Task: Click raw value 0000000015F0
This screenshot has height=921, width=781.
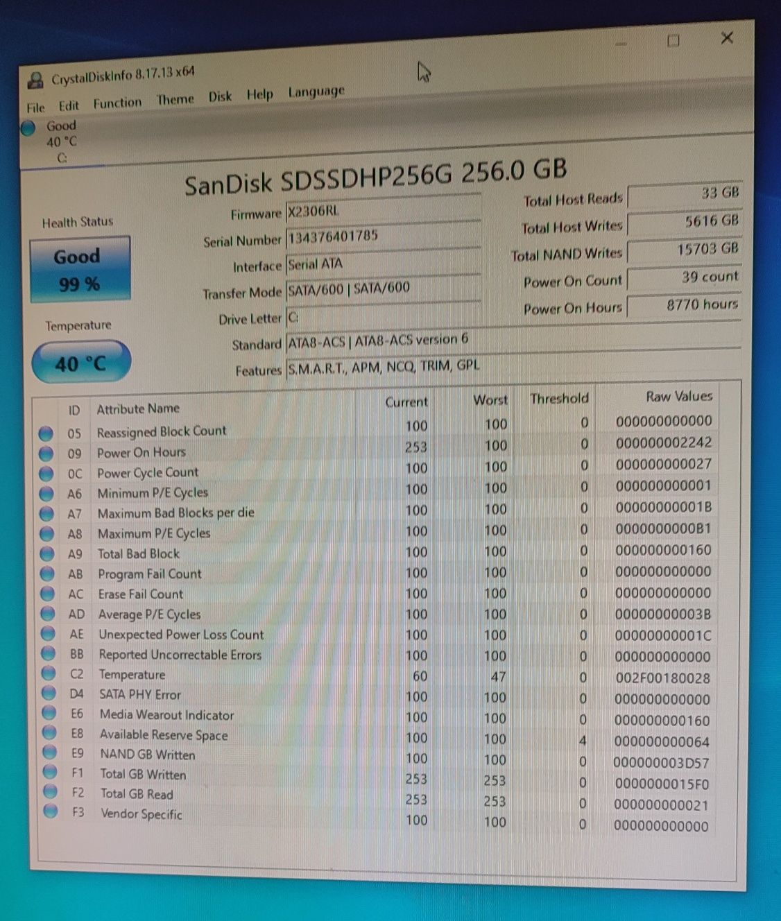Action: coord(661,784)
